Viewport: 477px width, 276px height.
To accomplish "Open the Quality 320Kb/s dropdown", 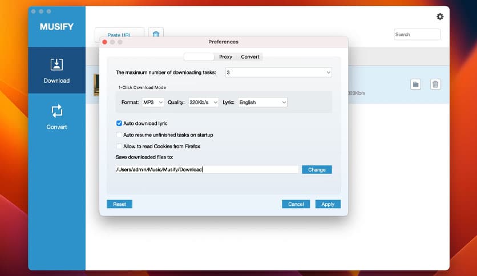I will 203,103.
